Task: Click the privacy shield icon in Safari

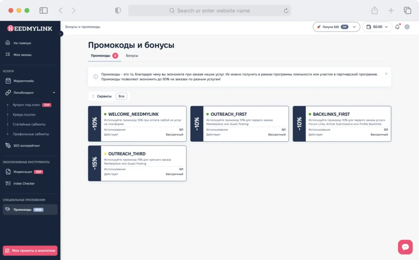Action: (x=118, y=10)
